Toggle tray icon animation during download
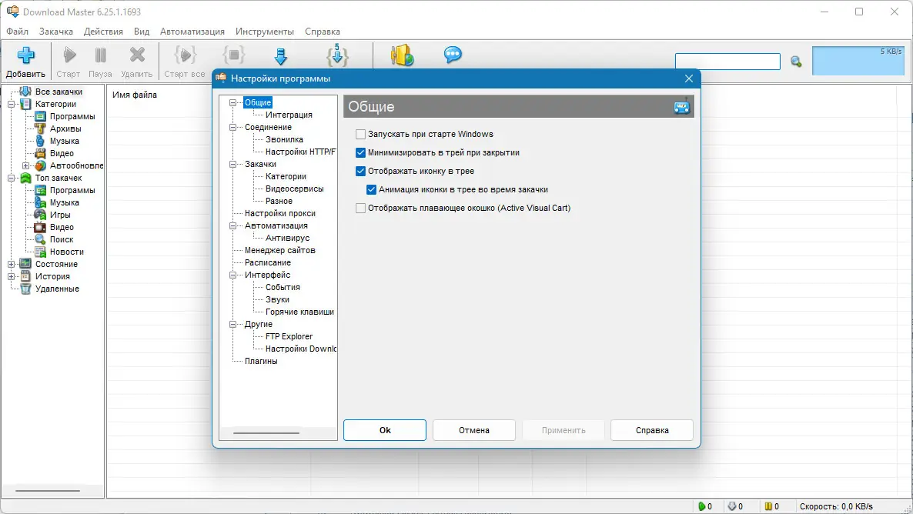The width and height of the screenshot is (913, 514). point(372,190)
